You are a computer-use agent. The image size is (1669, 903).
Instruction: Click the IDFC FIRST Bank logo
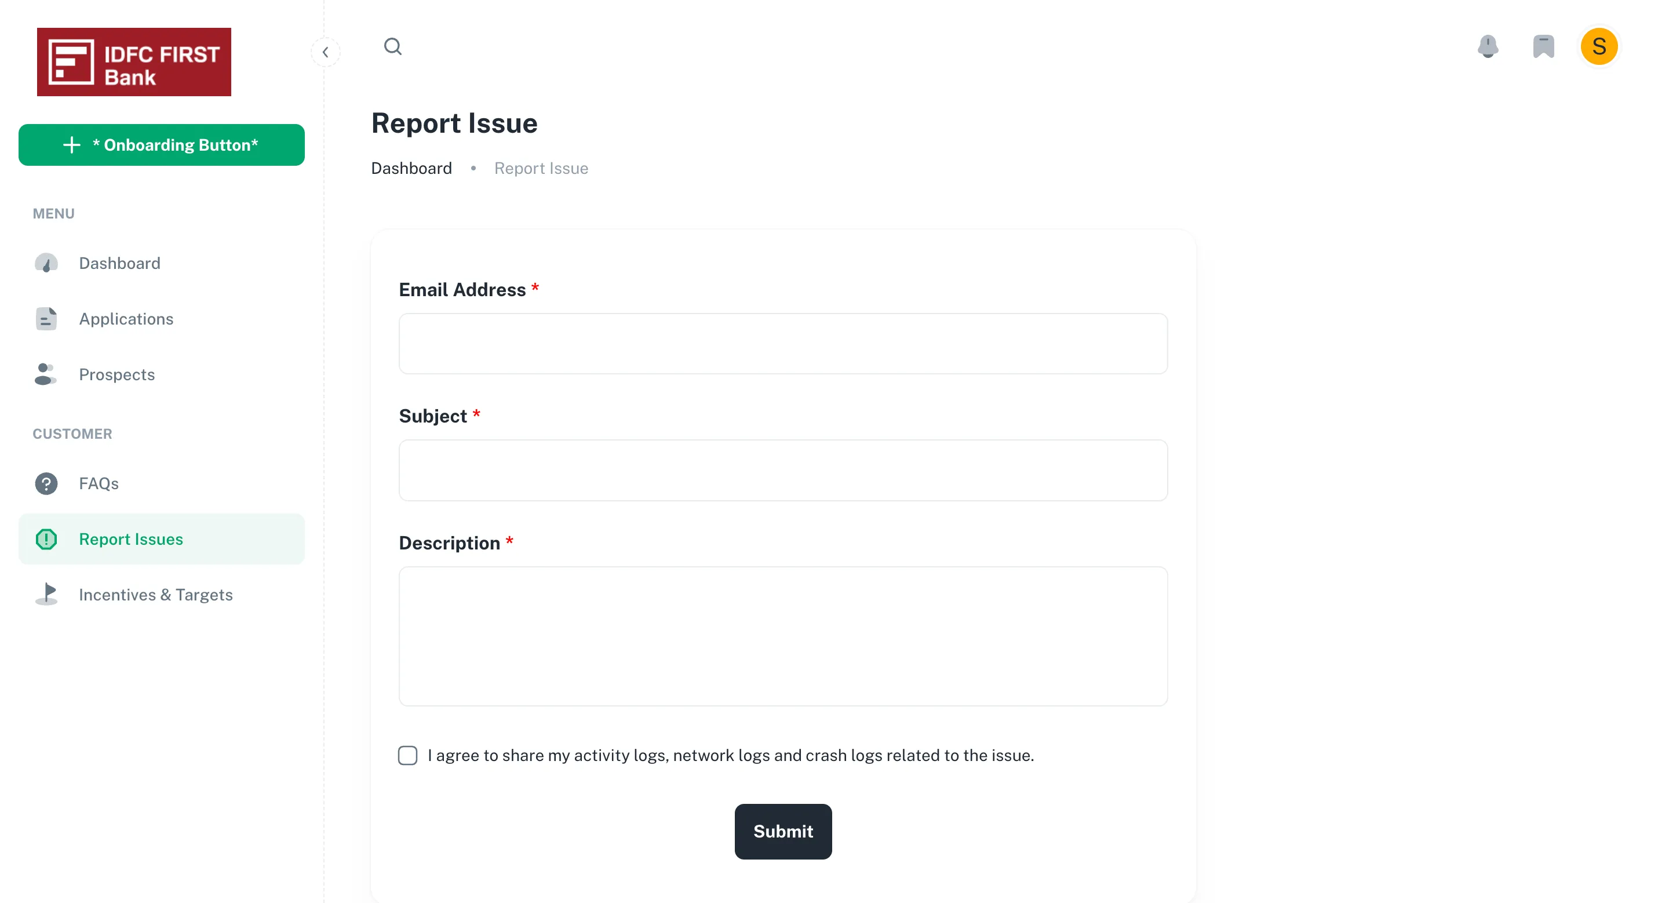coord(134,62)
